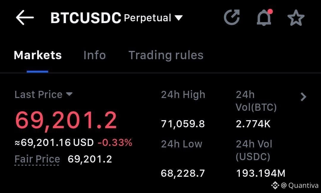321x193 pixels.
Task: Switch to the Markets tab
Action: [x=38, y=55]
